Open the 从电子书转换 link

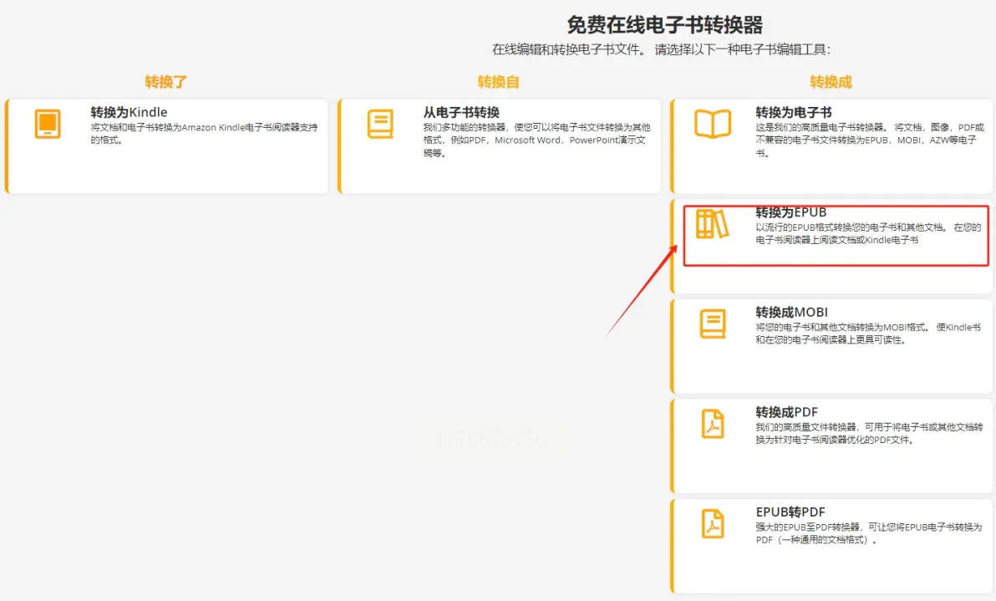[461, 113]
